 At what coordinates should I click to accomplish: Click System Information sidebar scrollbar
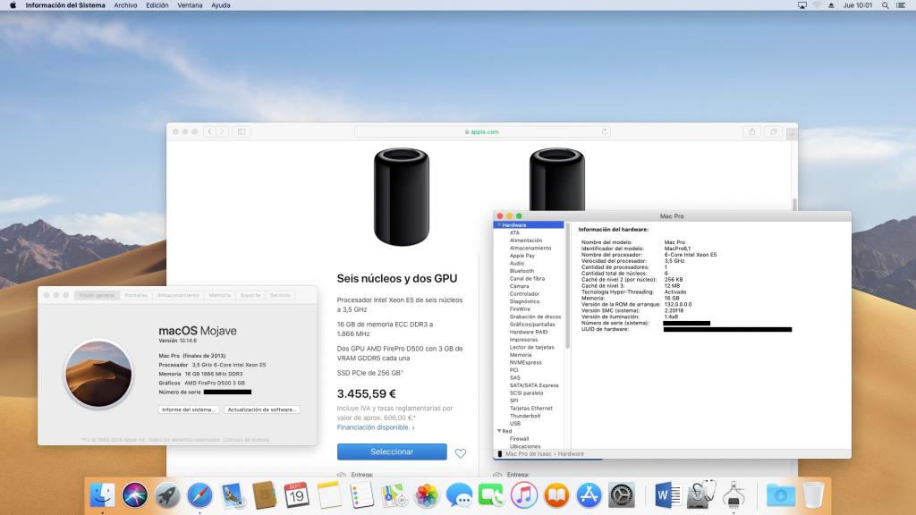tap(568, 286)
